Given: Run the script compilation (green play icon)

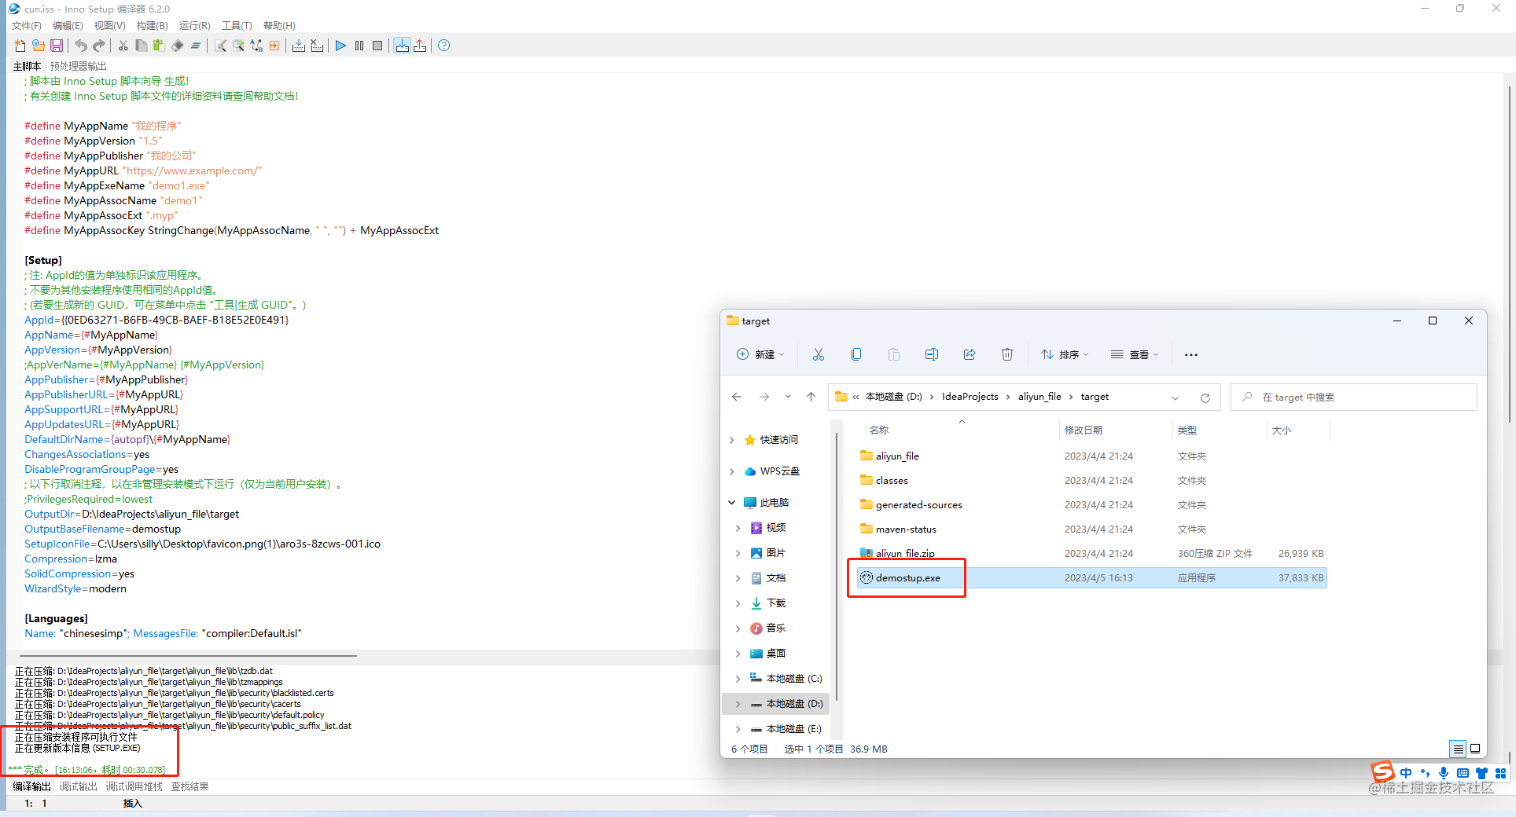Looking at the screenshot, I should tap(340, 46).
